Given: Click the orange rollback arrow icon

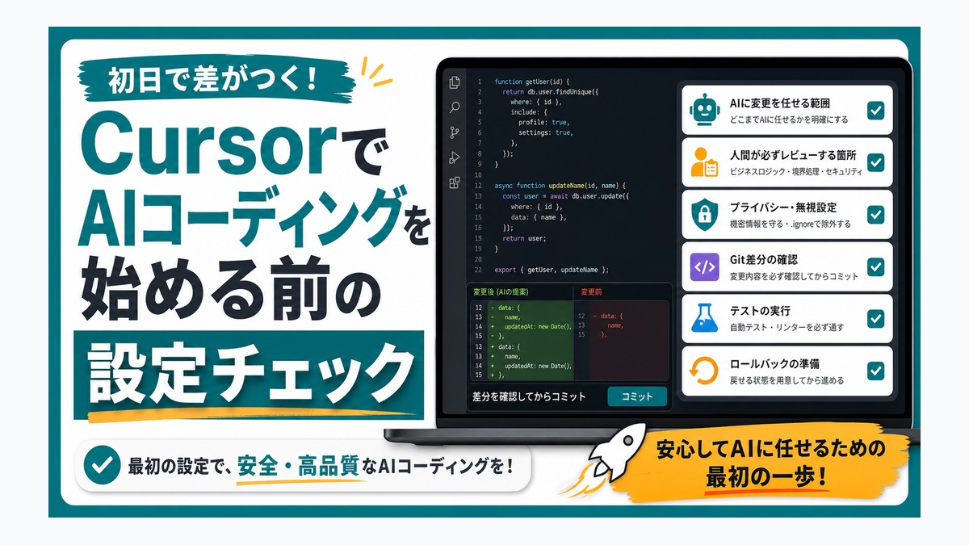Looking at the screenshot, I should 705,371.
